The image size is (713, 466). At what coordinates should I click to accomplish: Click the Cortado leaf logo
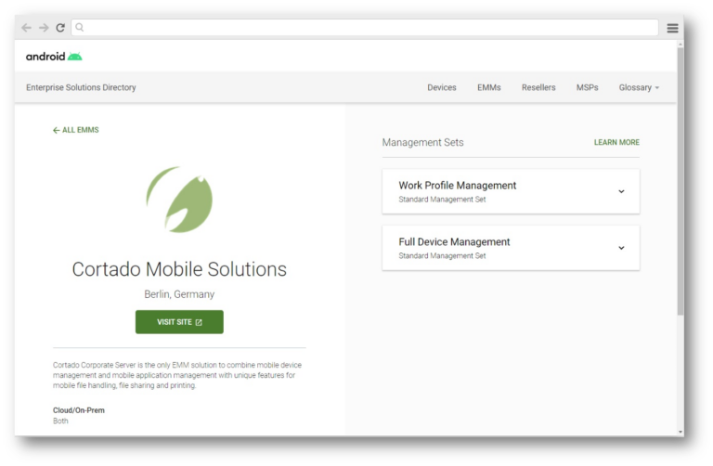[x=179, y=200]
